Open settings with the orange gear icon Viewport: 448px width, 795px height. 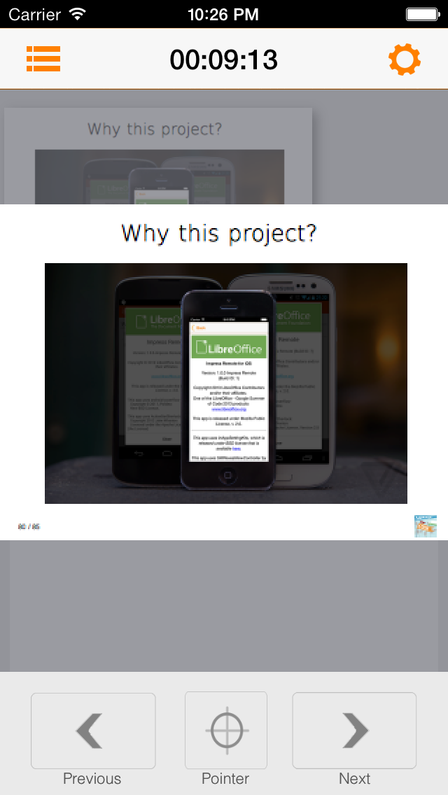pos(405,59)
